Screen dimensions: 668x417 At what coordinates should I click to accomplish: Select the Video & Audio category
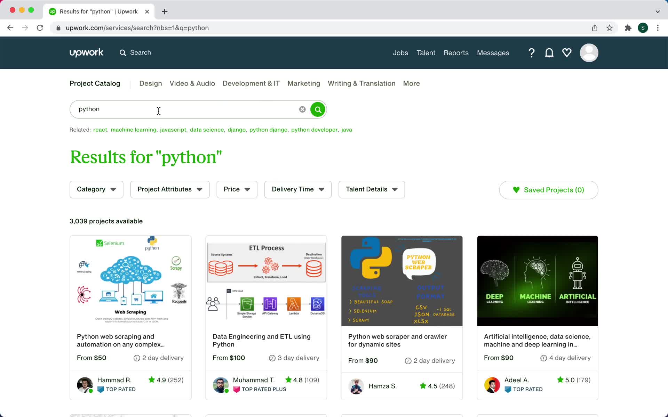click(x=192, y=83)
